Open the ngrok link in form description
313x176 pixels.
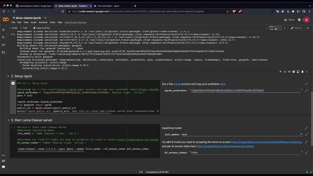(x=177, y=84)
